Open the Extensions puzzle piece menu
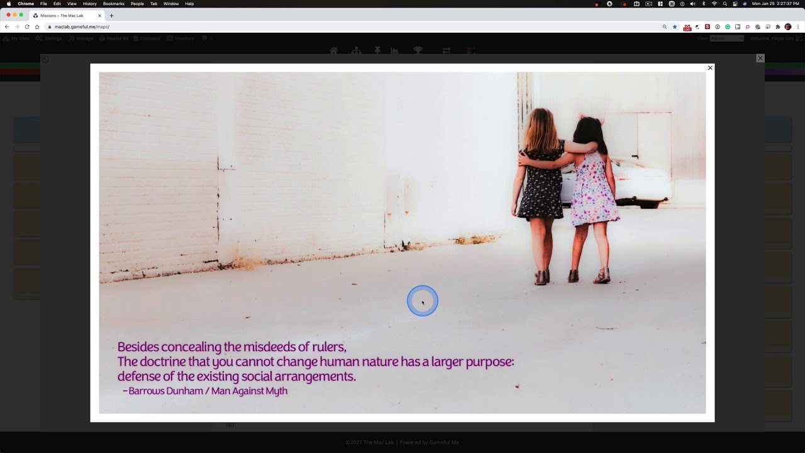The height and width of the screenshot is (453, 805). [x=778, y=27]
